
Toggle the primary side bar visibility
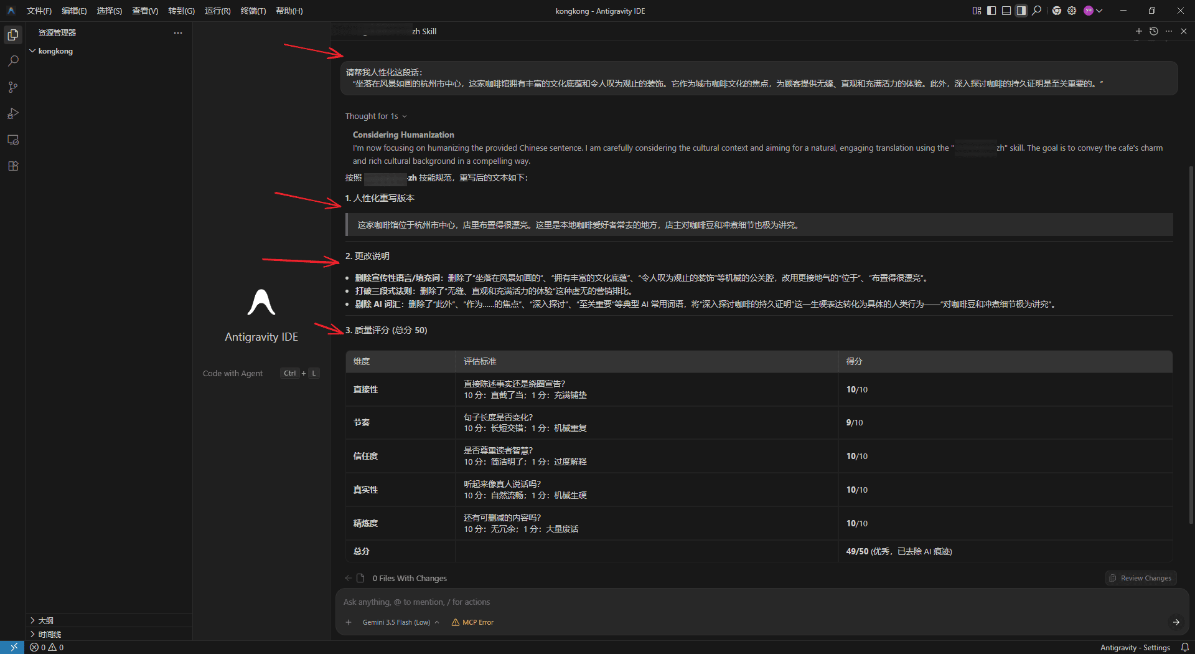tap(991, 11)
